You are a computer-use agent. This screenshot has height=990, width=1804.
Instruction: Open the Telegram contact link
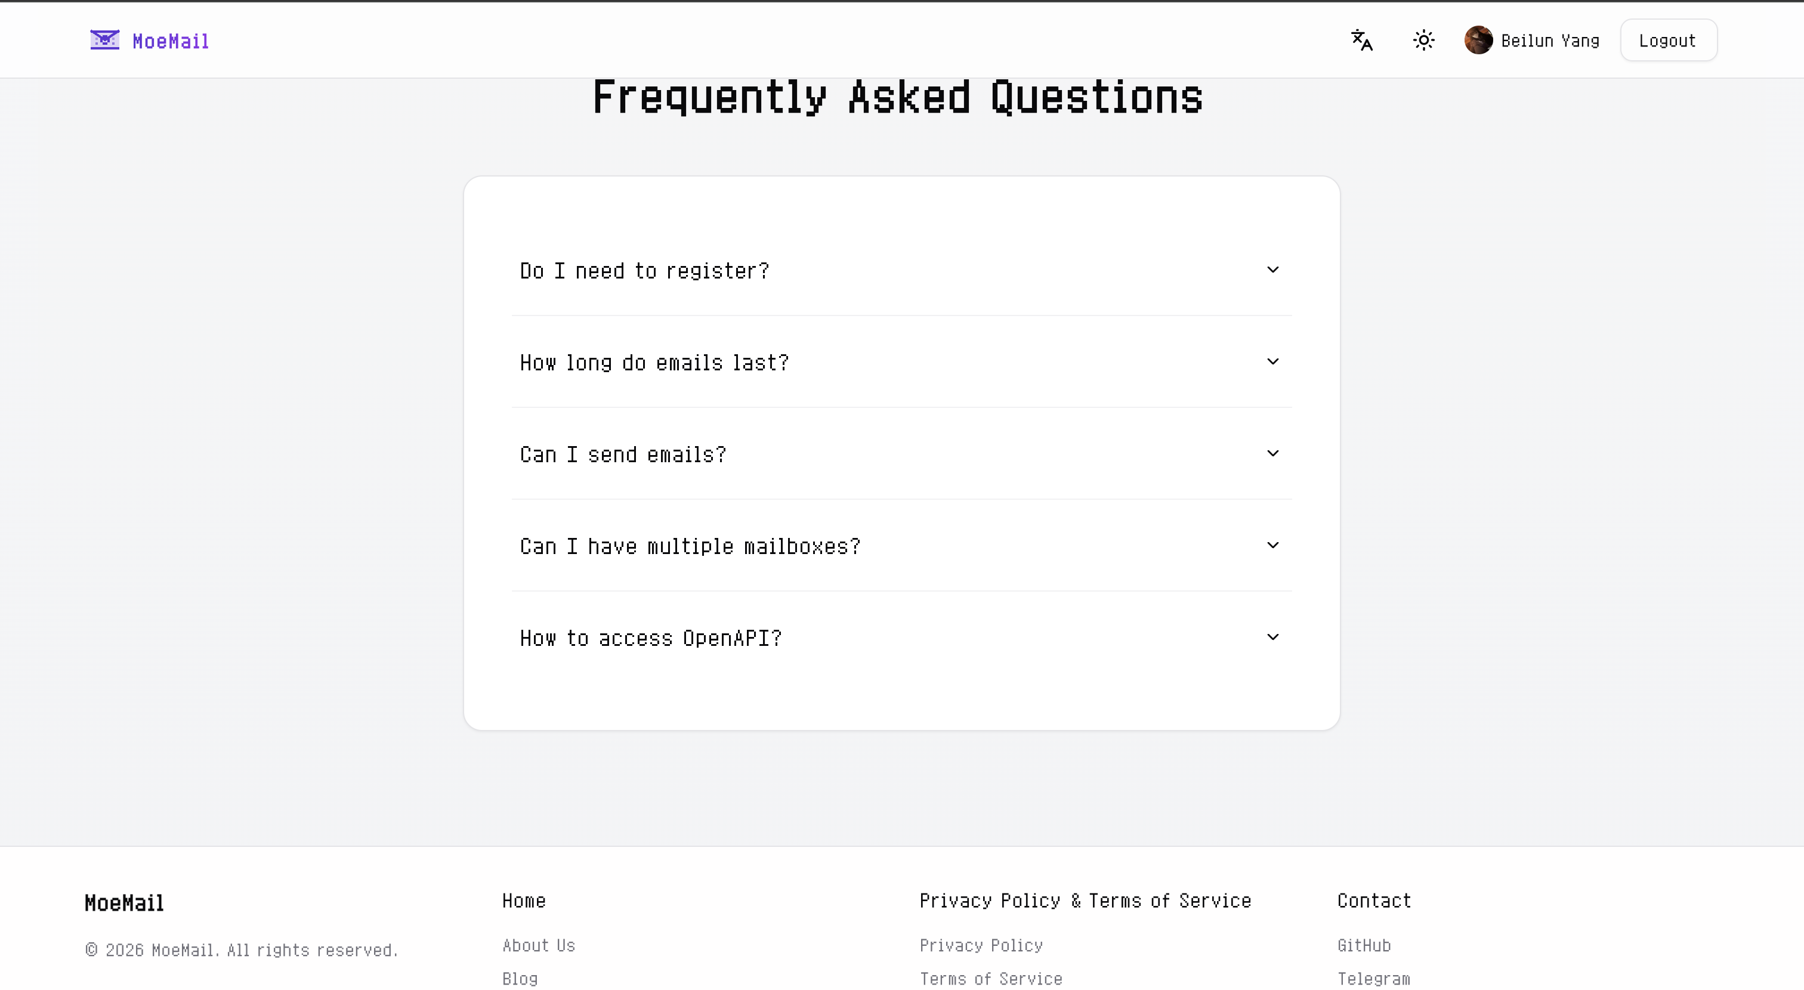1373,978
